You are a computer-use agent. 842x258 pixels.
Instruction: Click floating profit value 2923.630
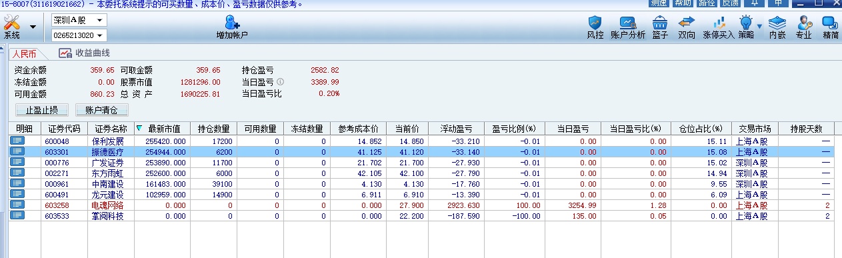[x=465, y=205]
